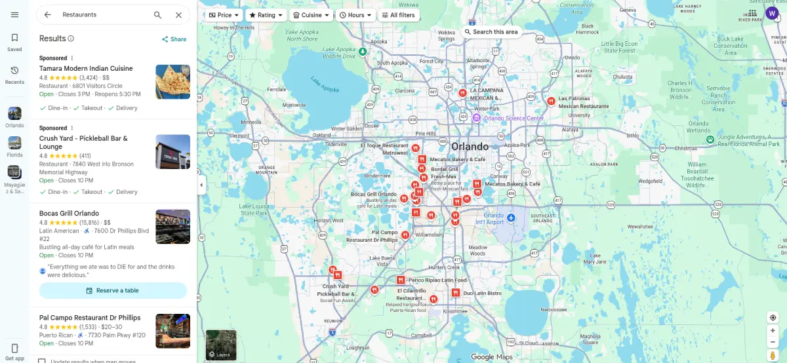The image size is (787, 363).
Task: Reserve a table at Bocas Grill
Action: (x=113, y=290)
